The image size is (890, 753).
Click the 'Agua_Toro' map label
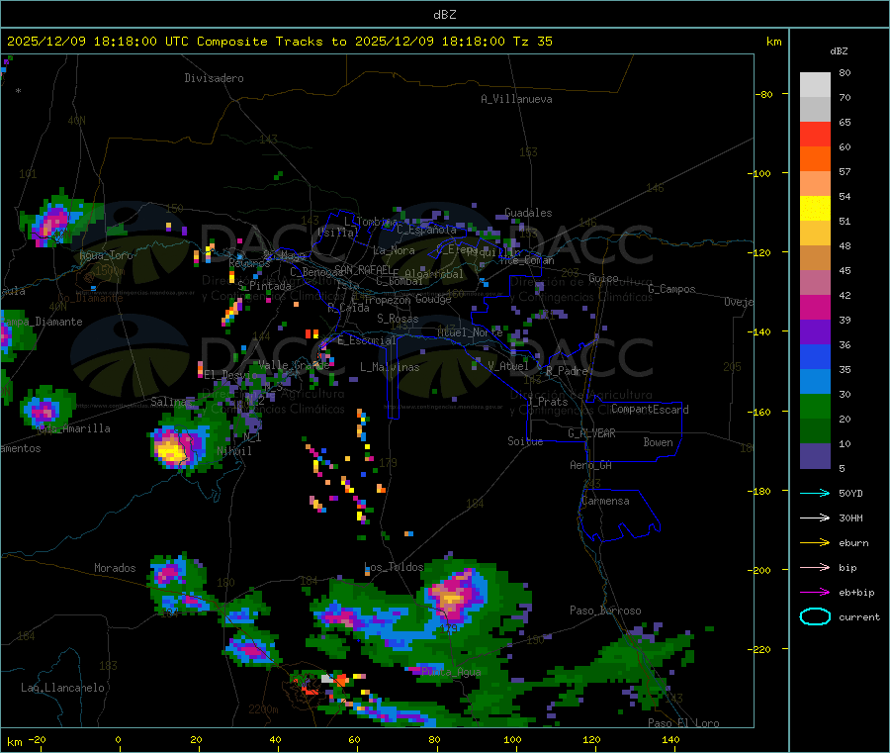106,255
